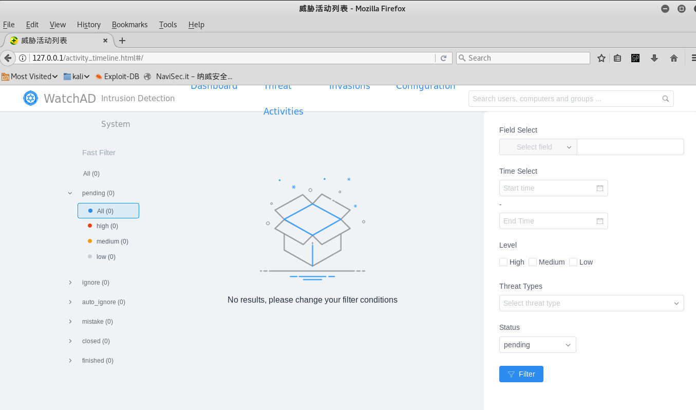Screen dimensions: 696x410
Task: Tick the Medium level checkbox
Action: pyautogui.click(x=533, y=262)
